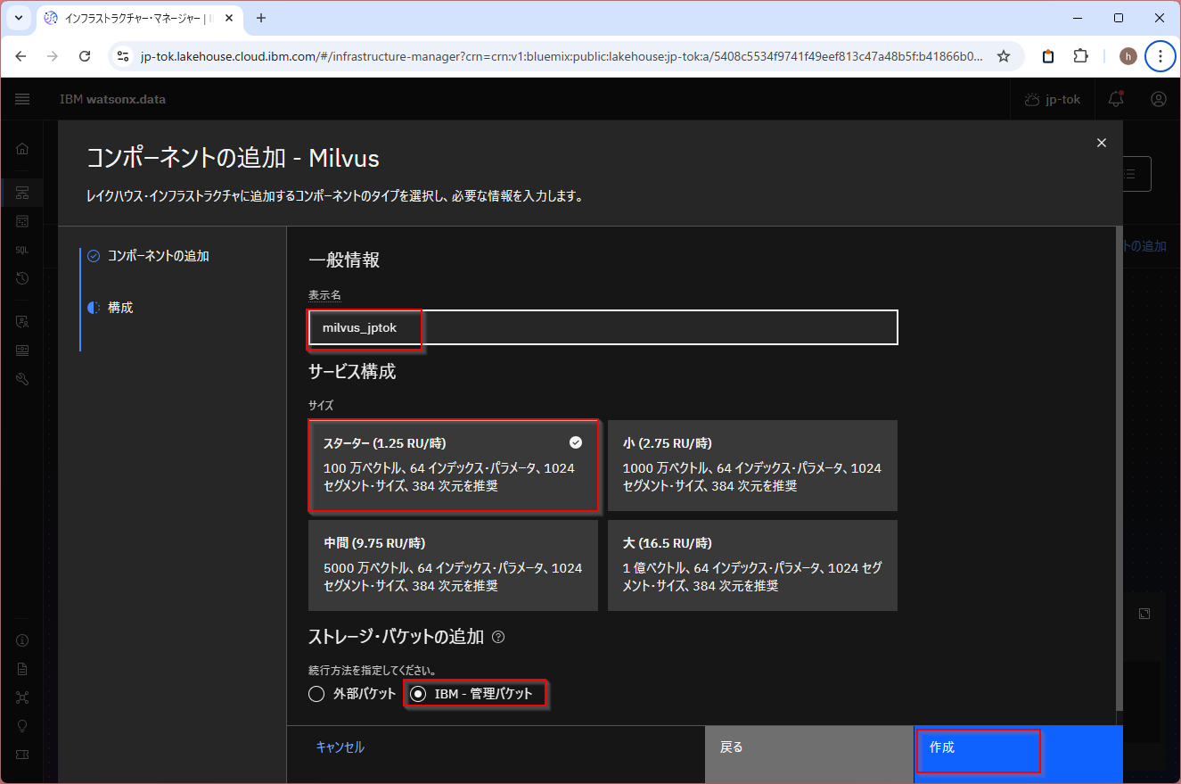Close the コンポーネントの追加 dialog
The image size is (1181, 784).
pos(1102,143)
